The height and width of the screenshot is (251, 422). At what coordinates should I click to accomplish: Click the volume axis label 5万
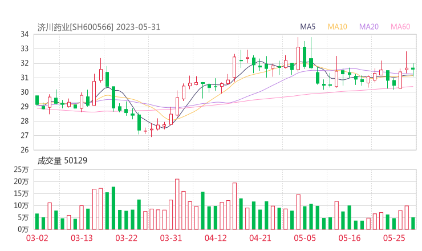23,217
